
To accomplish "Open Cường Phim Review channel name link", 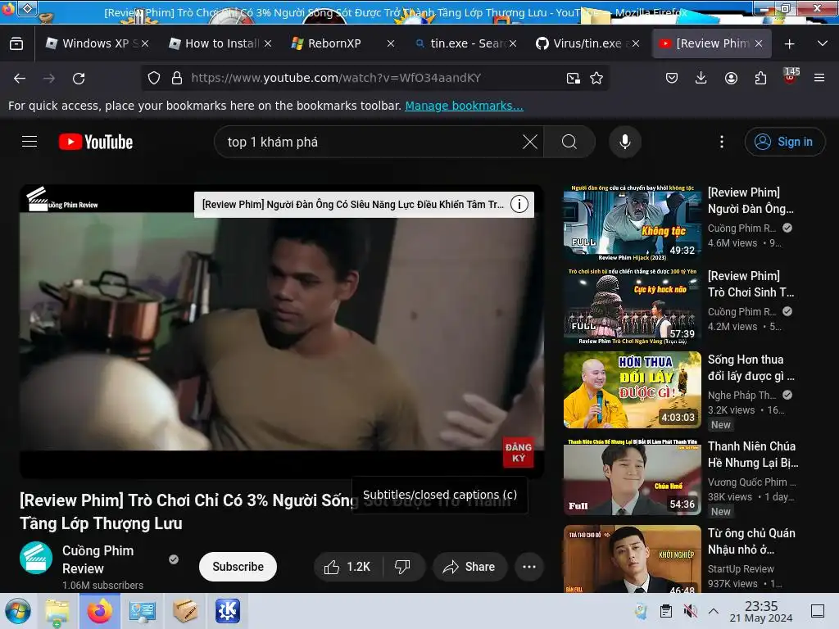I will click(x=98, y=559).
